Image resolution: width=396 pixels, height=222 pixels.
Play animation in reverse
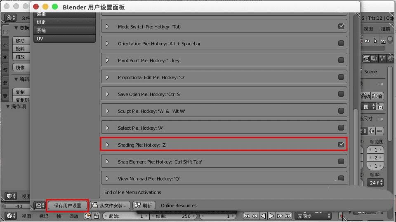click(x=263, y=216)
